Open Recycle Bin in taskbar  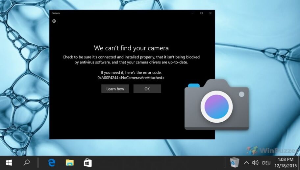click(x=234, y=162)
